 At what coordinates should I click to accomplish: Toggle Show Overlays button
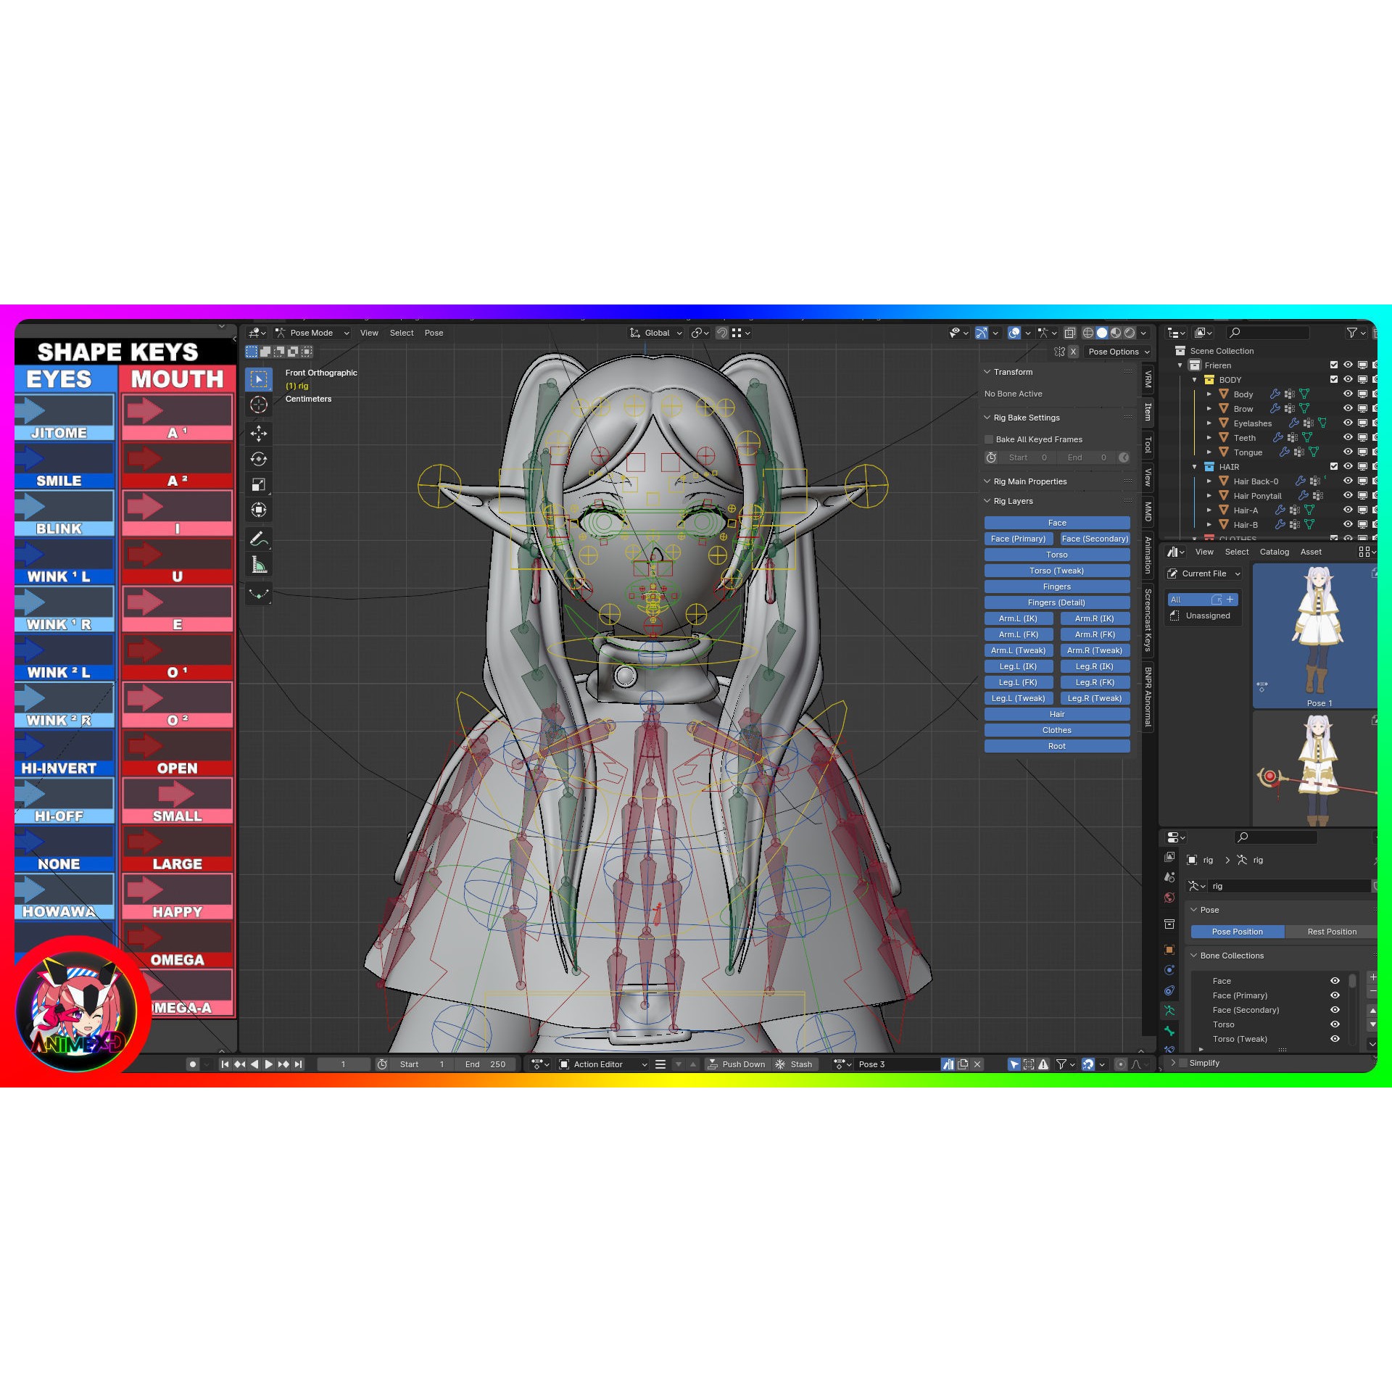click(x=1014, y=333)
